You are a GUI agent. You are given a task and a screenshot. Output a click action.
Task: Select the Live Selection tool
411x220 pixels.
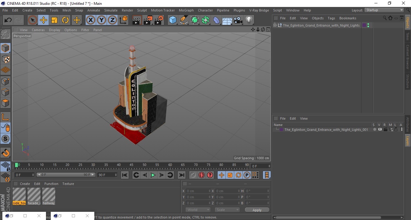click(x=33, y=20)
